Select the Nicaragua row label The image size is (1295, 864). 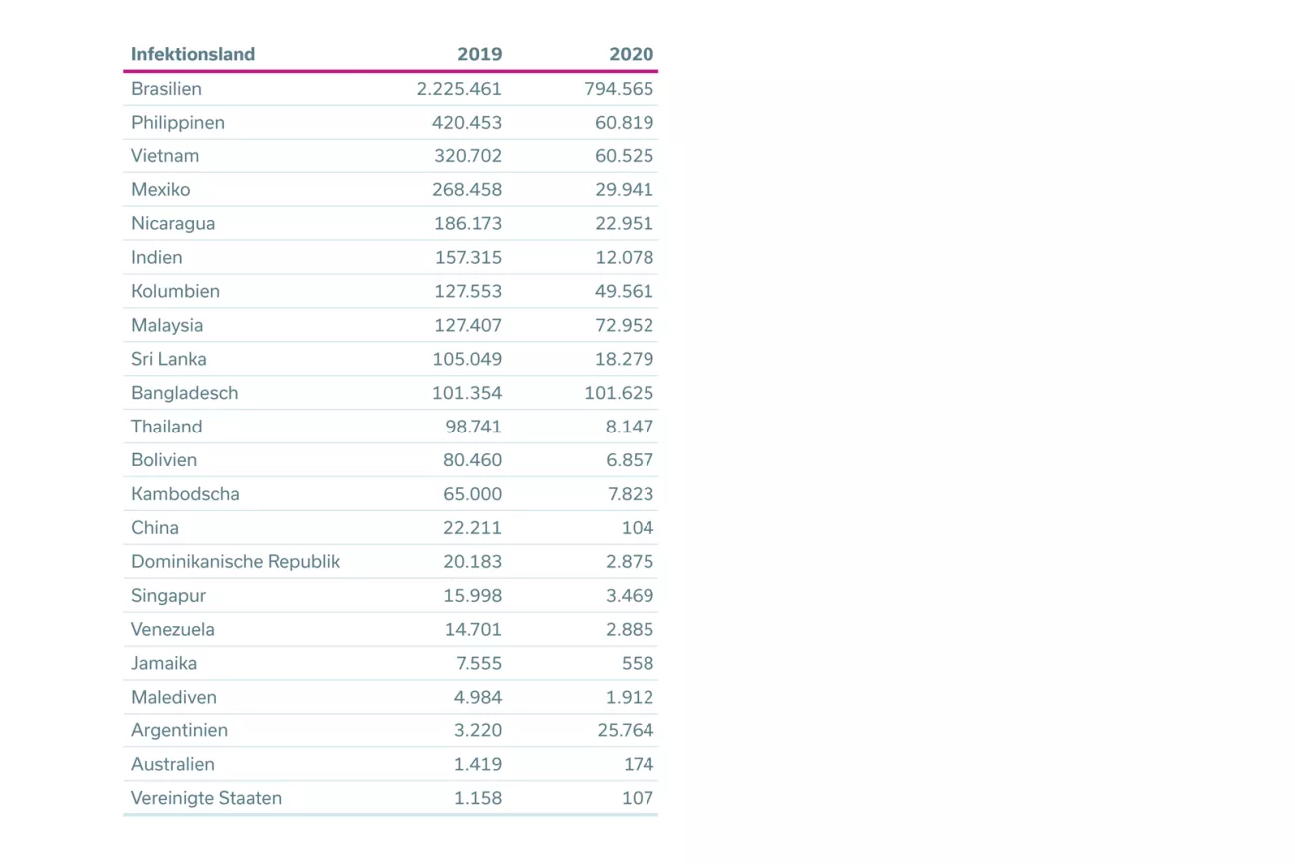tap(173, 223)
